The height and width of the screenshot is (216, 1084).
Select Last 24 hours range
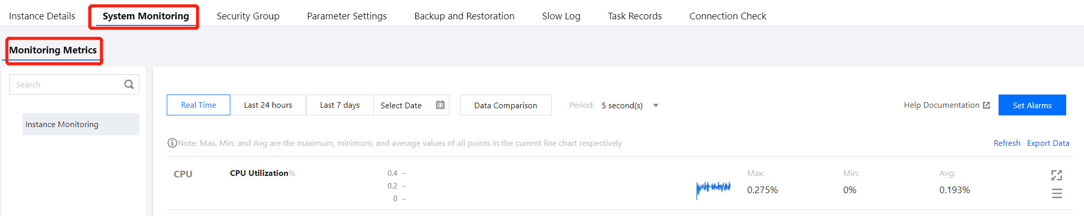point(268,105)
